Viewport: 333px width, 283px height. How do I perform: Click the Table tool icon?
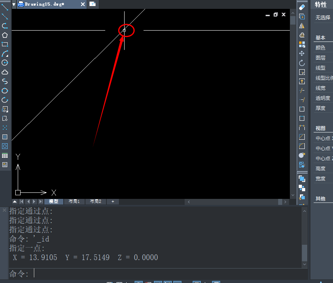[5, 156]
